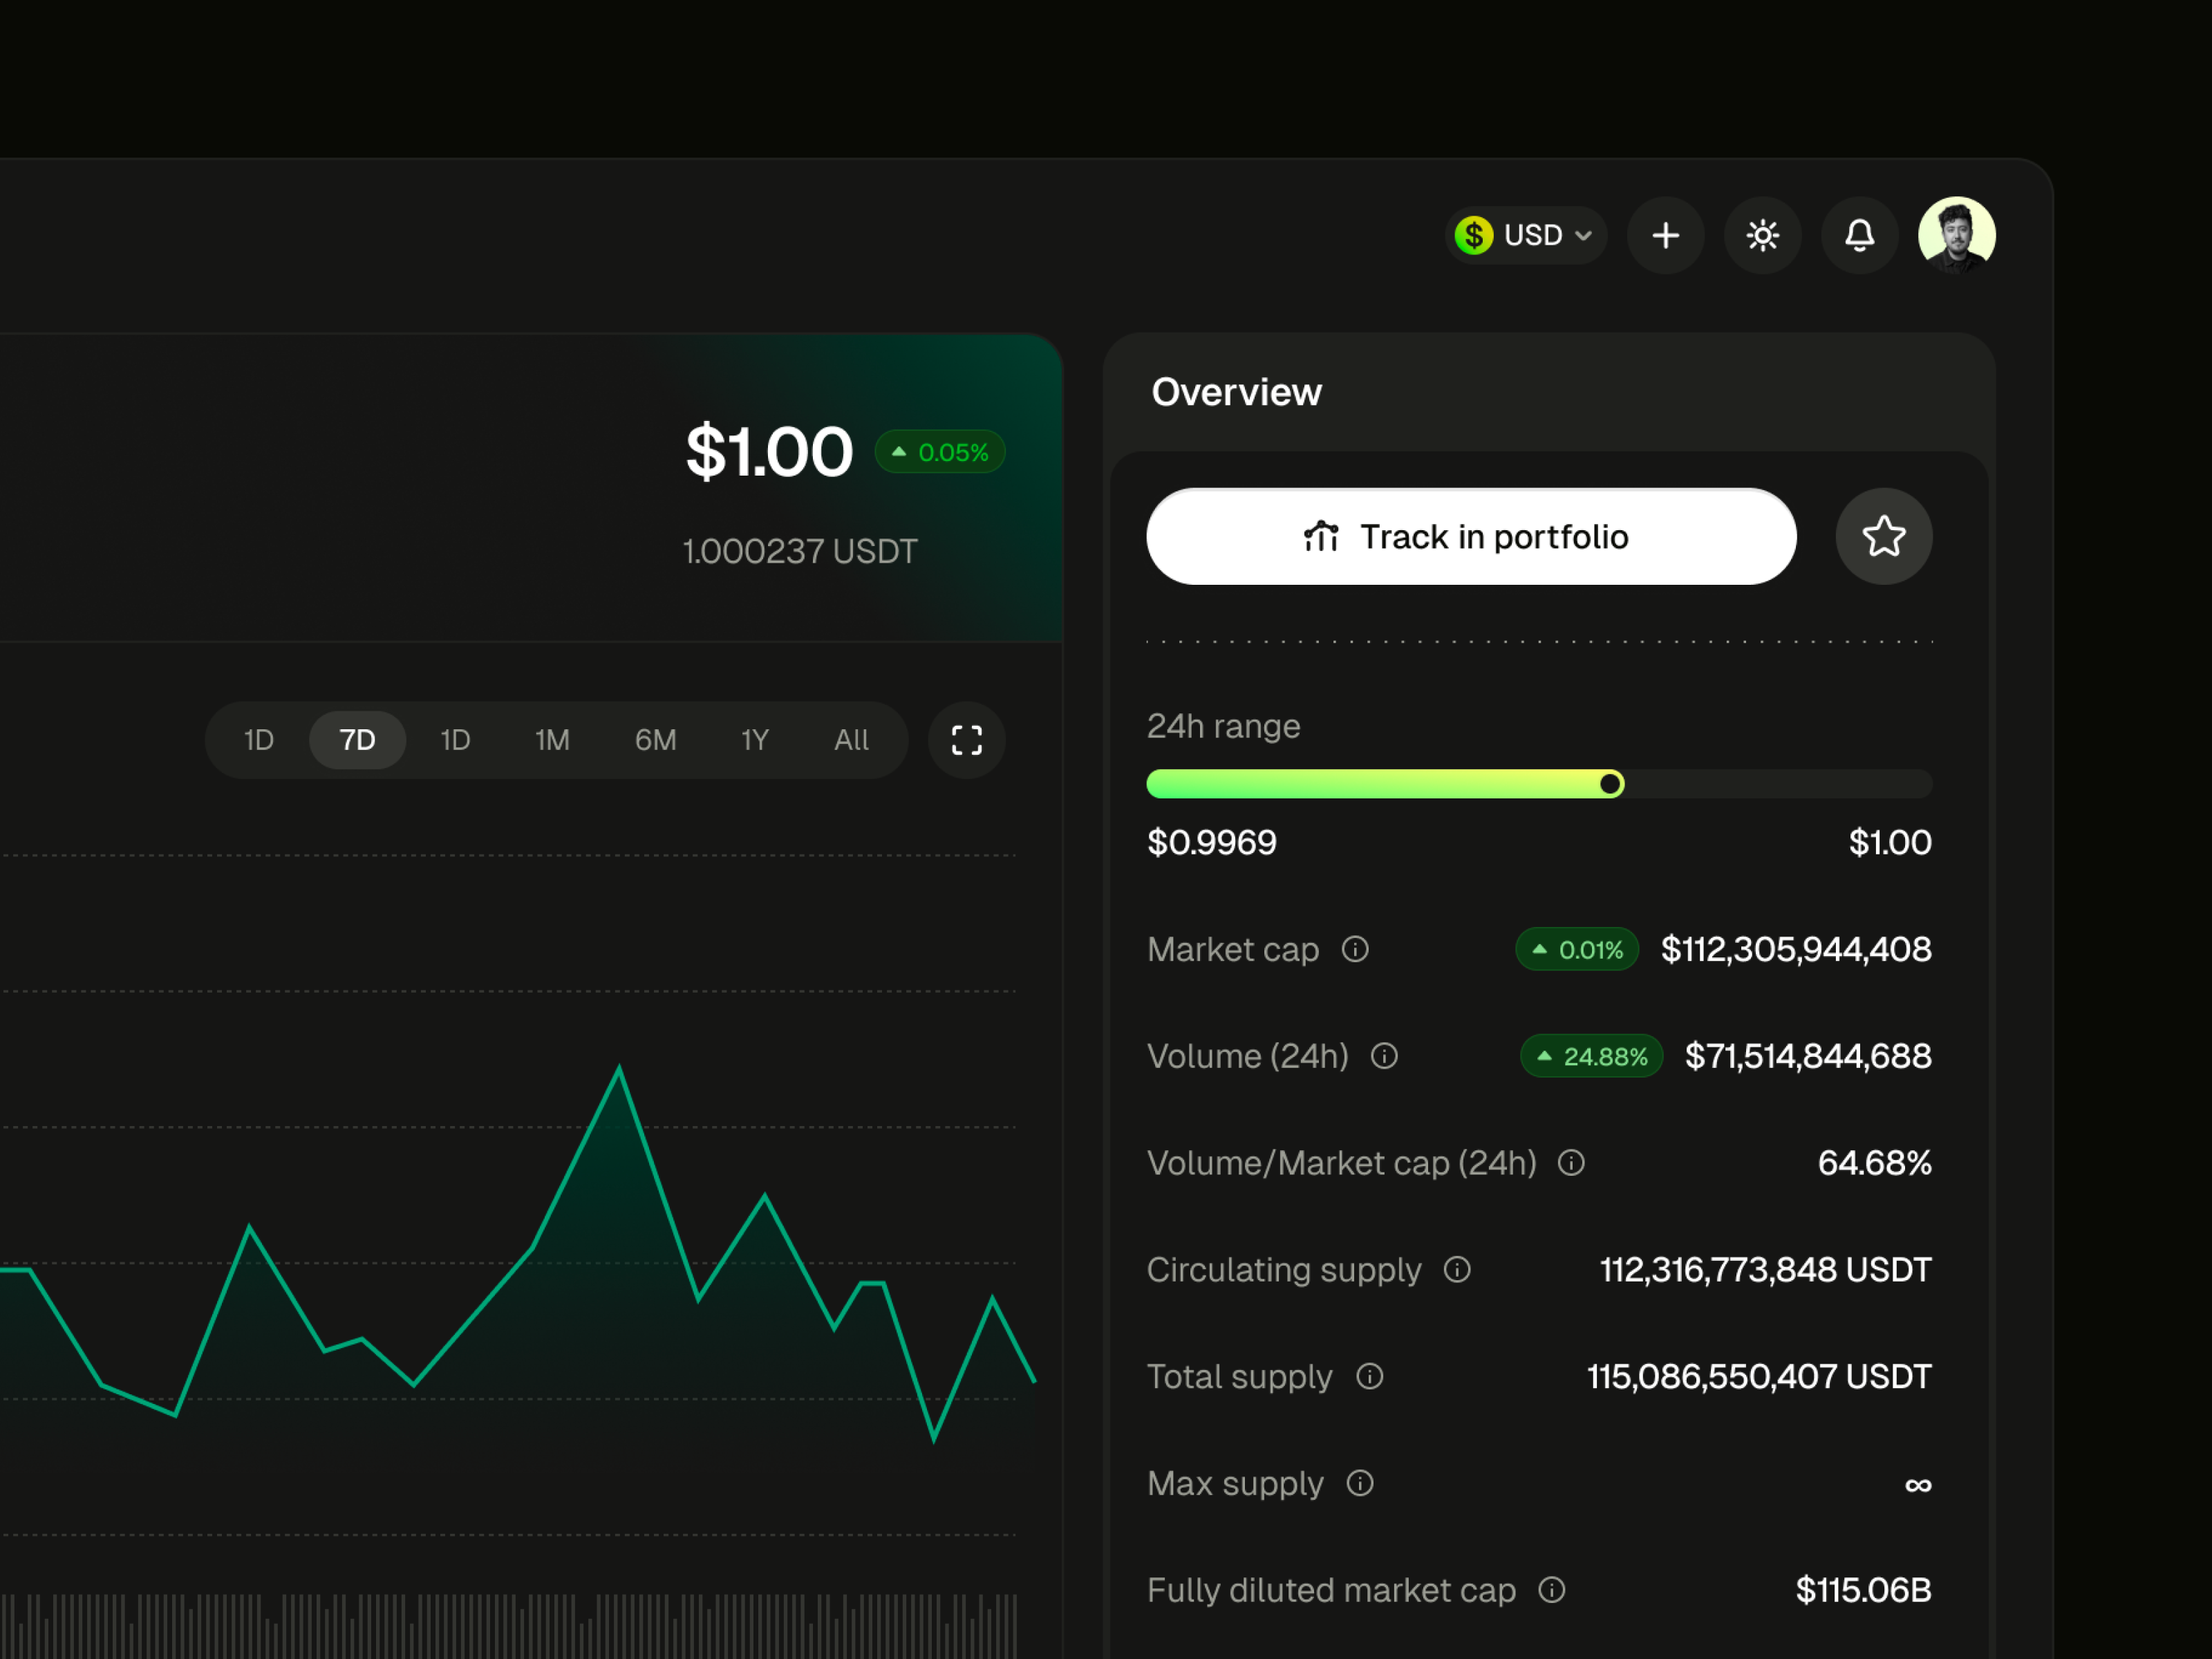Click the plus add button
This screenshot has height=1659, width=2212.
tap(1665, 235)
